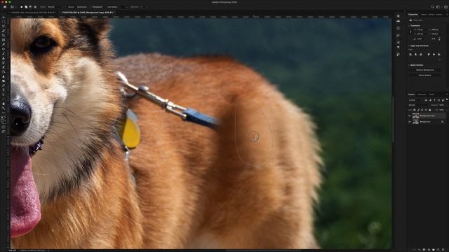Select the Hand tool
Image resolution: width=449 pixels, height=252 pixels.
pos(4,104)
